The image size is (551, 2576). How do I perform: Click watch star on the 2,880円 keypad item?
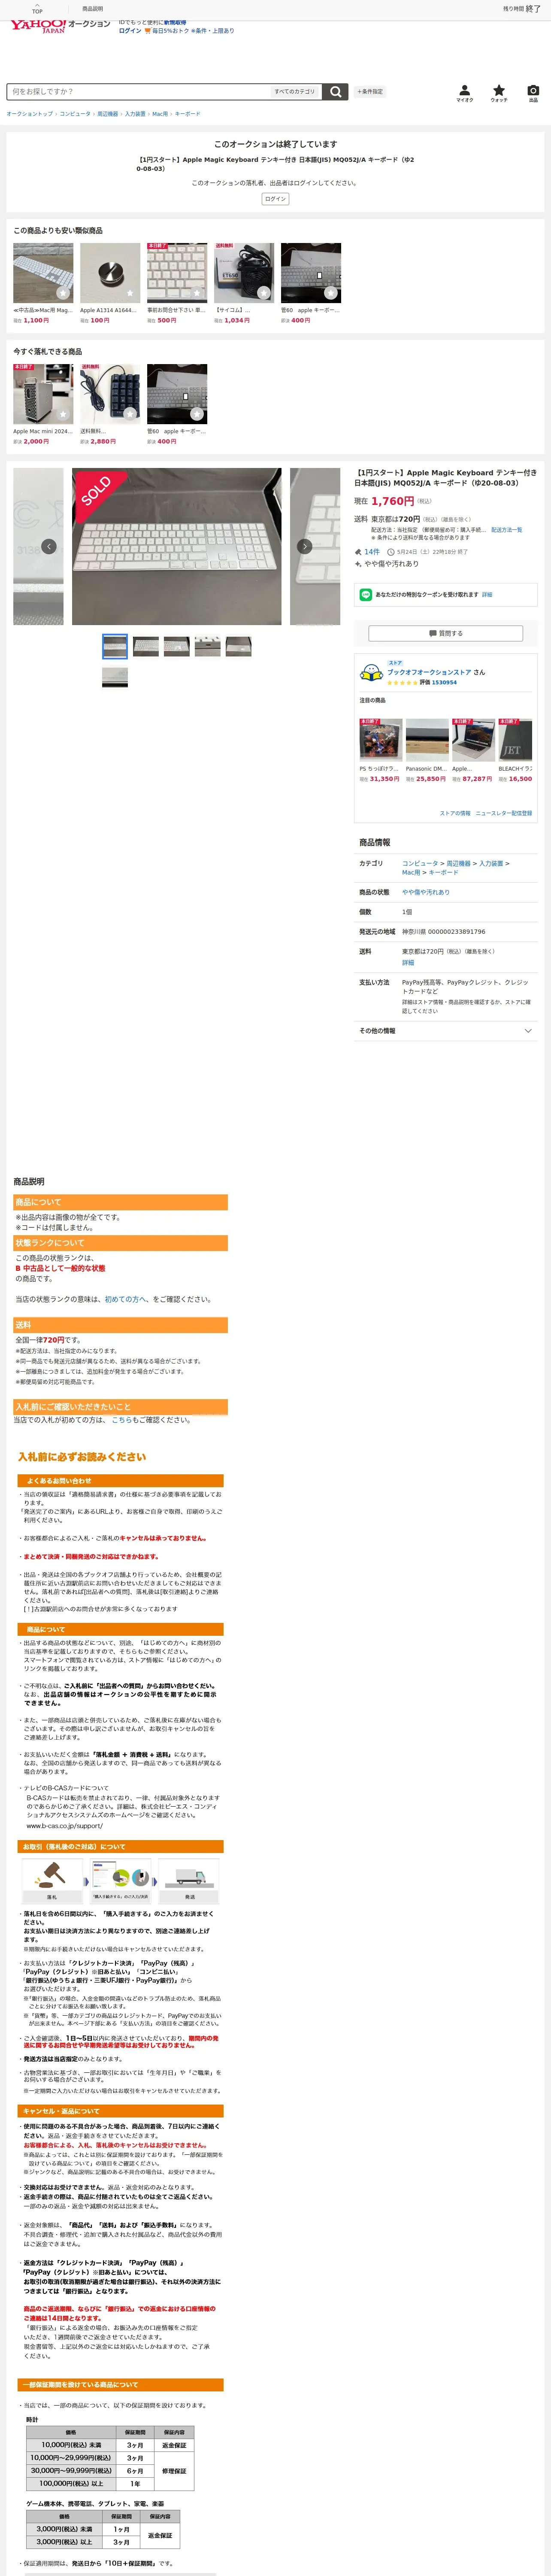(x=130, y=414)
